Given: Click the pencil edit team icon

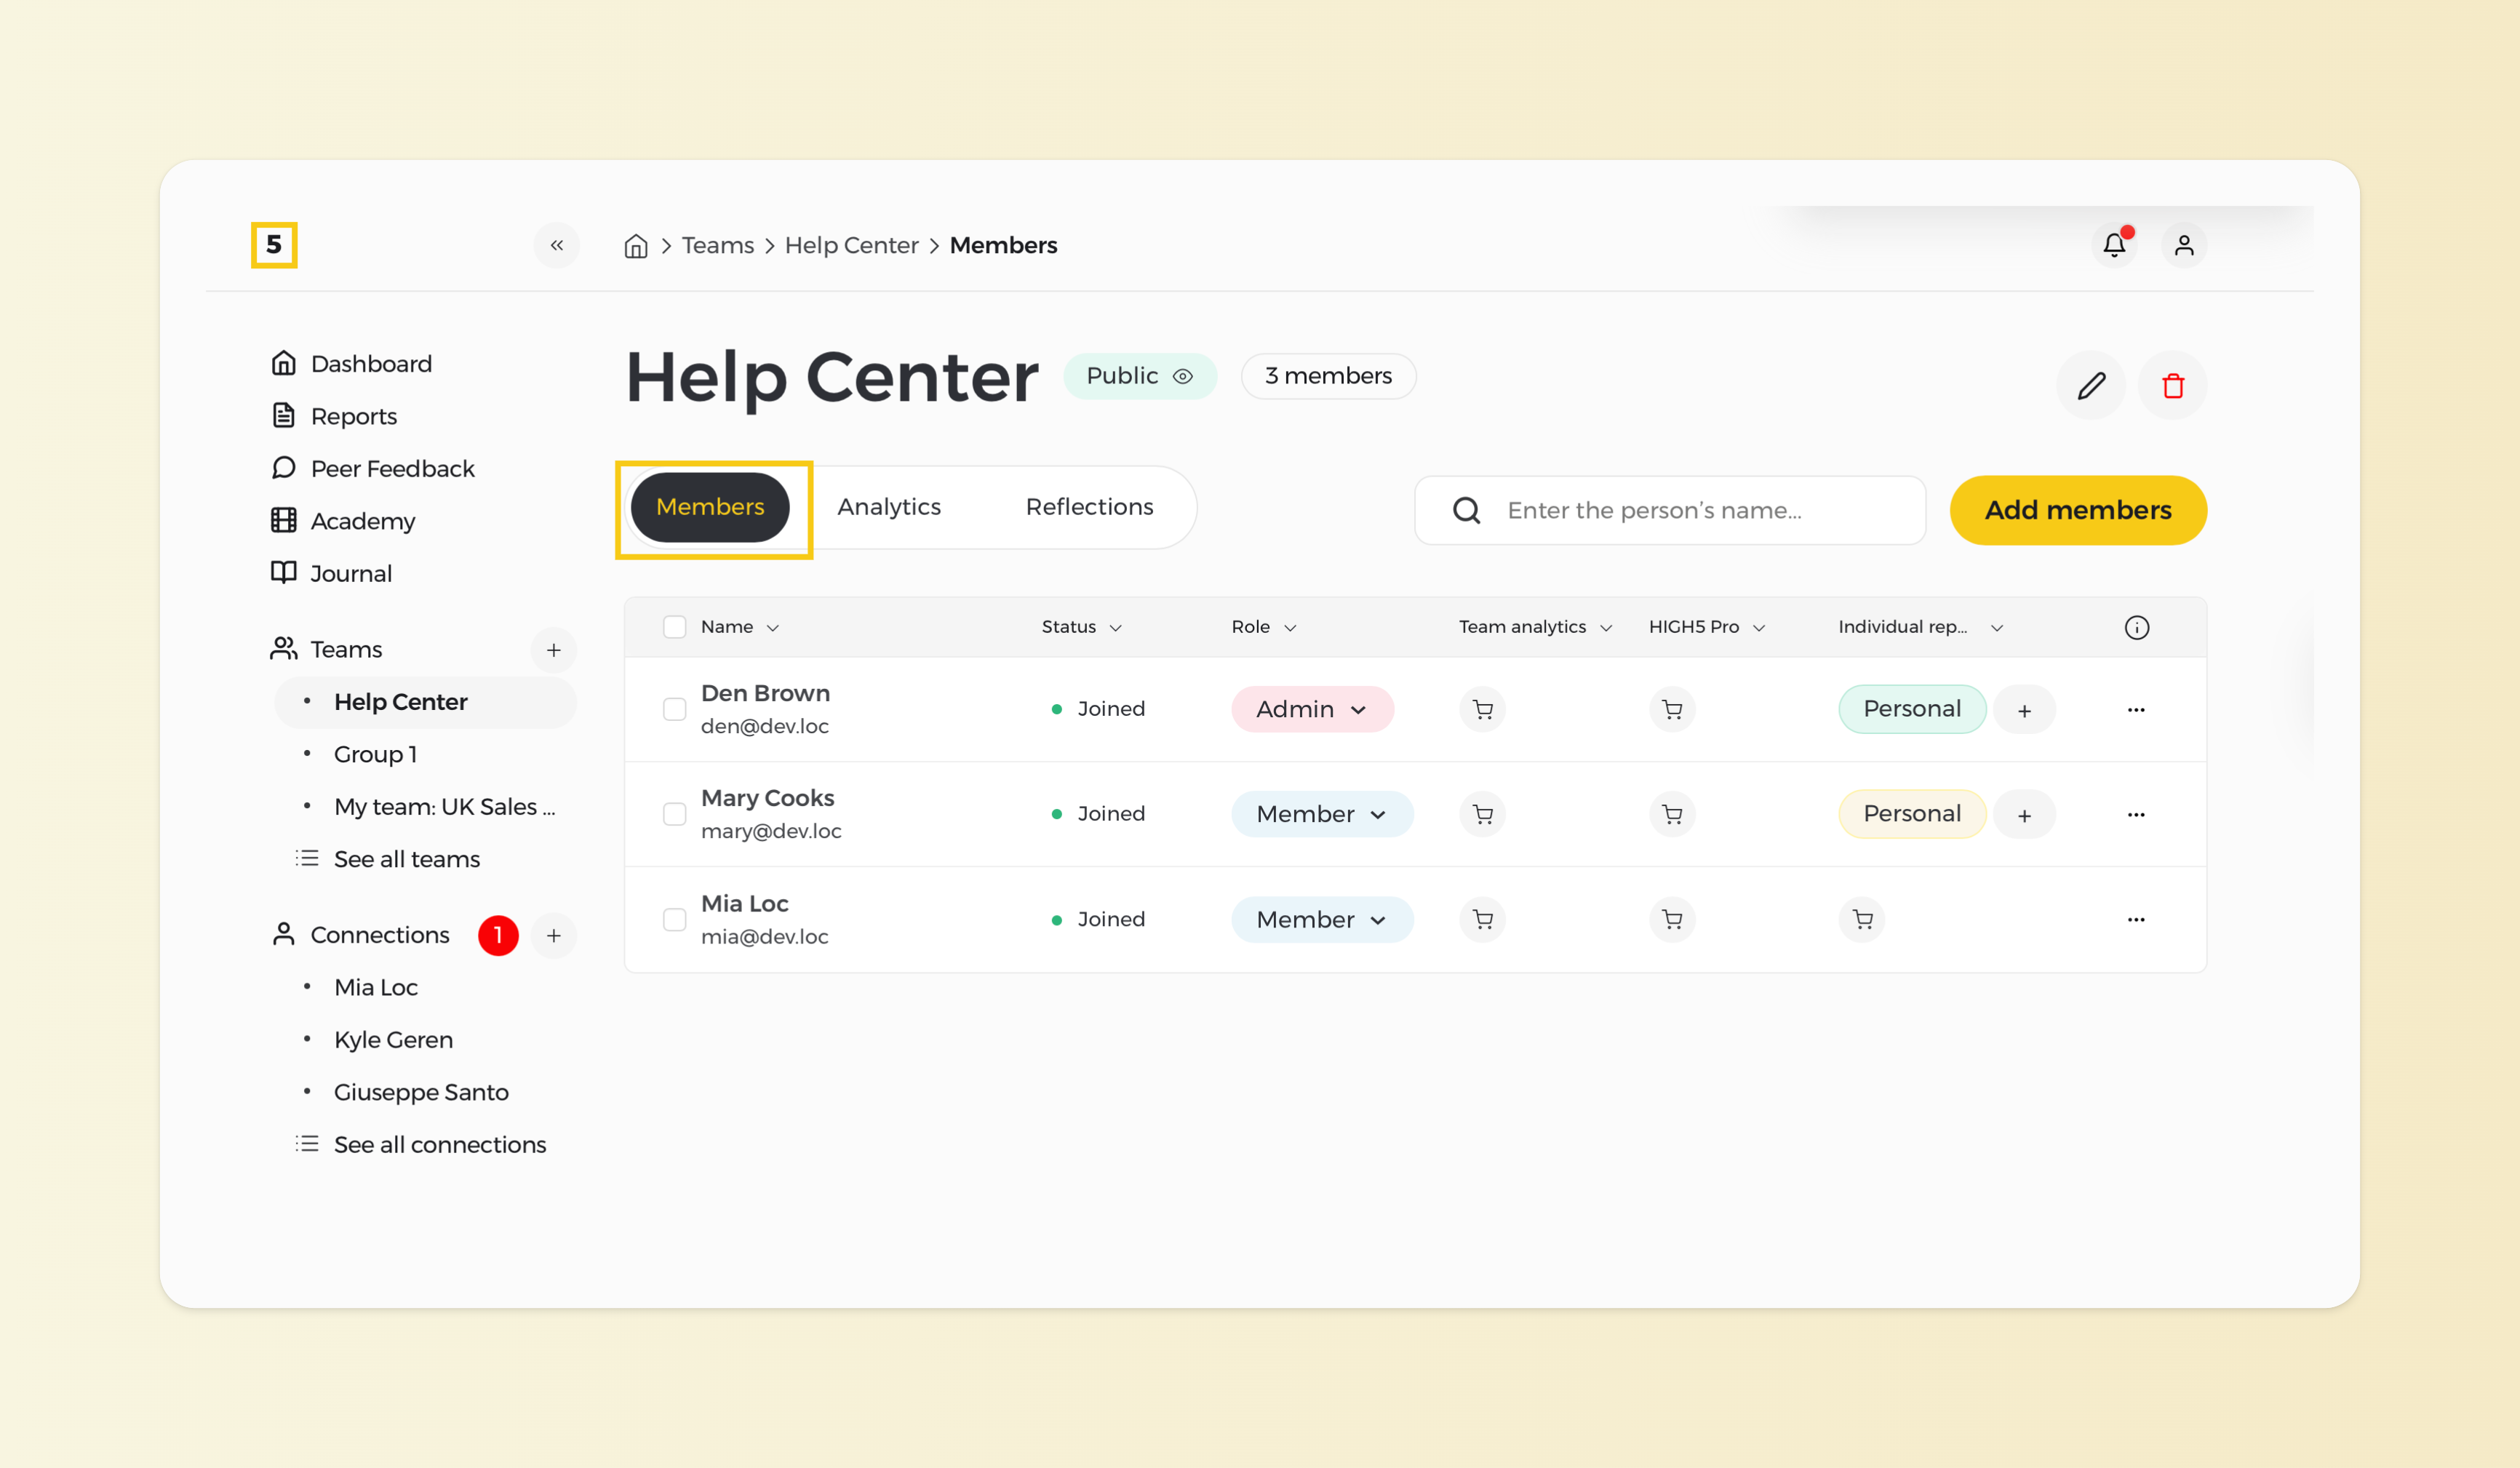Looking at the screenshot, I should (x=2091, y=385).
